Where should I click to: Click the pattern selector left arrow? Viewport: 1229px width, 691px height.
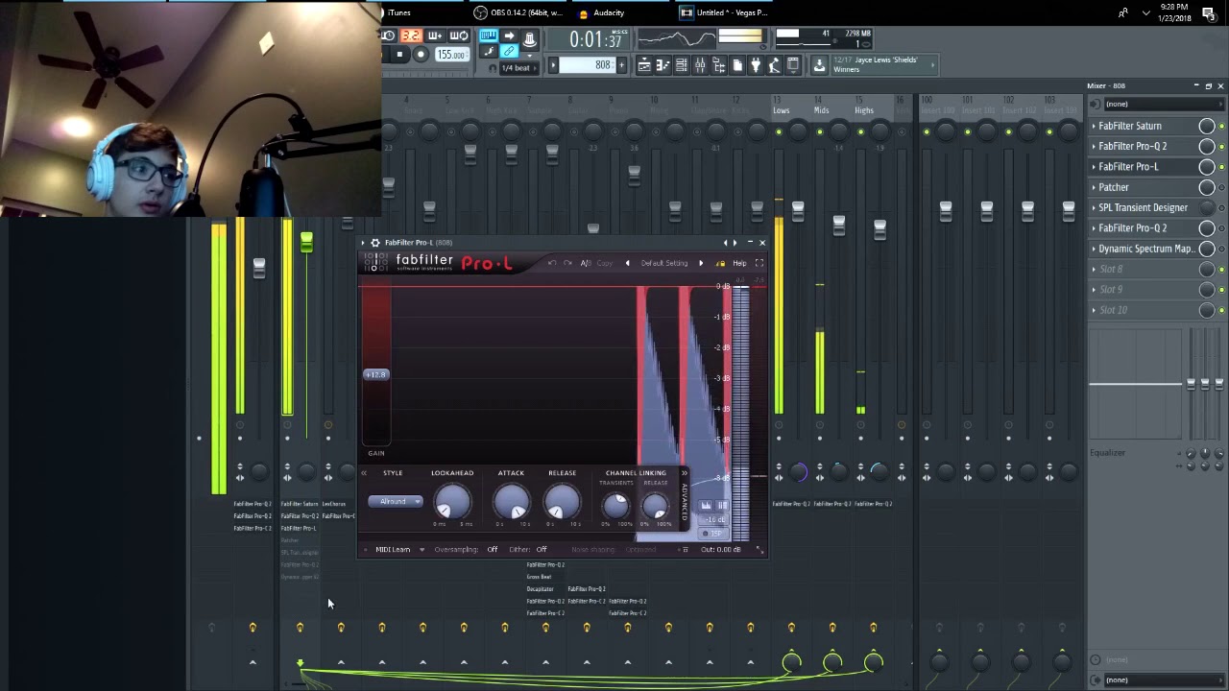tap(553, 65)
